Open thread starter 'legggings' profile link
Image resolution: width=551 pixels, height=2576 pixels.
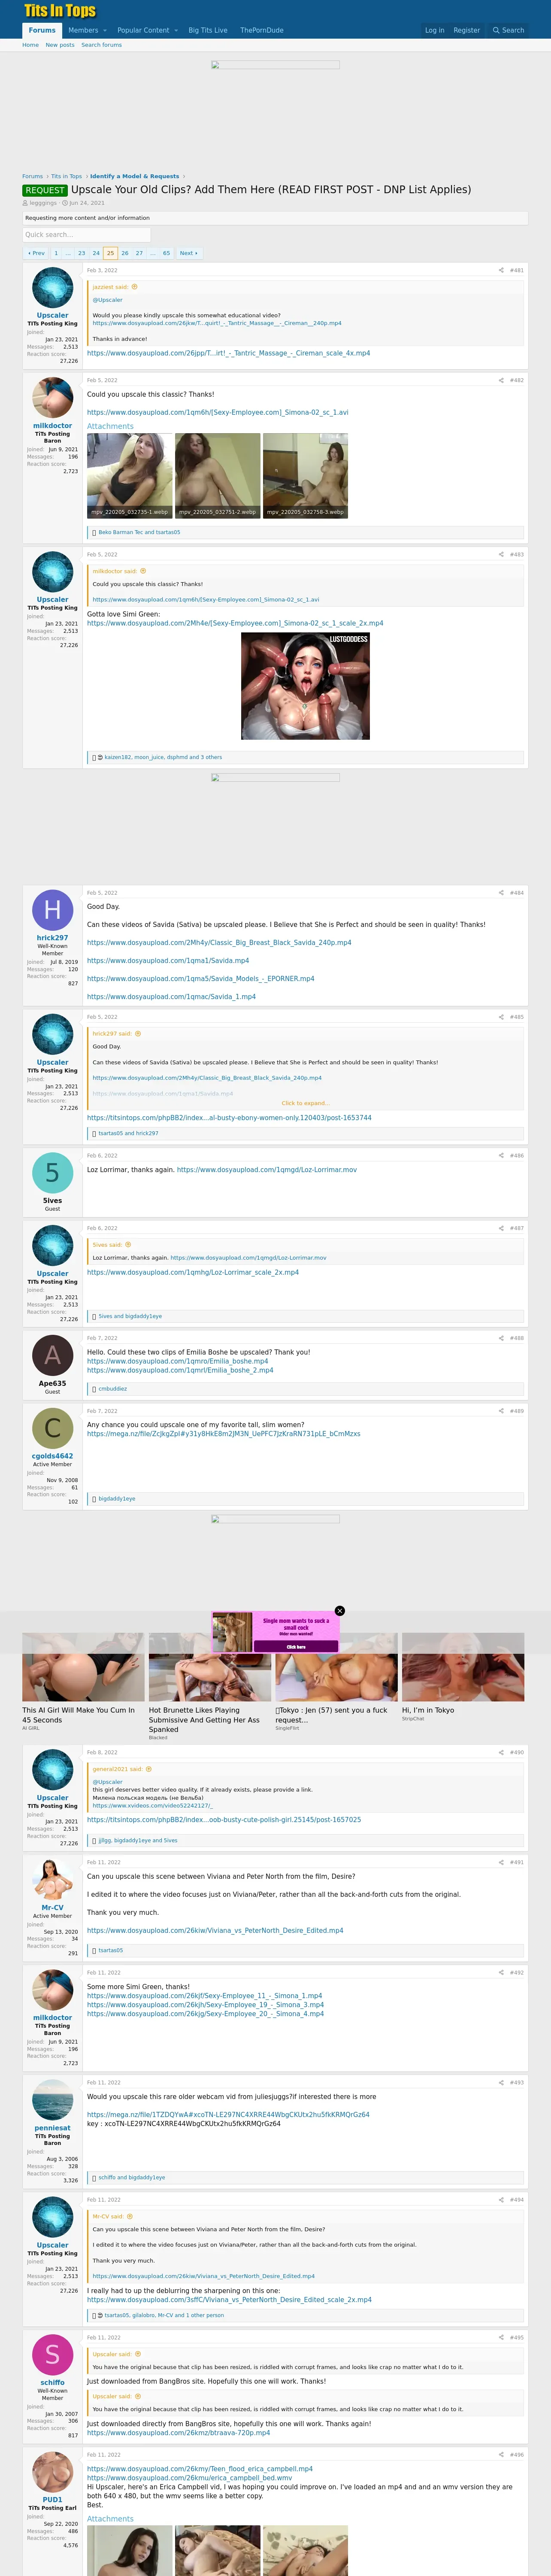(43, 203)
